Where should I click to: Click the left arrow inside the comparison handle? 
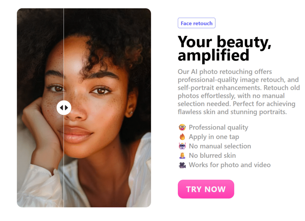click(x=62, y=108)
